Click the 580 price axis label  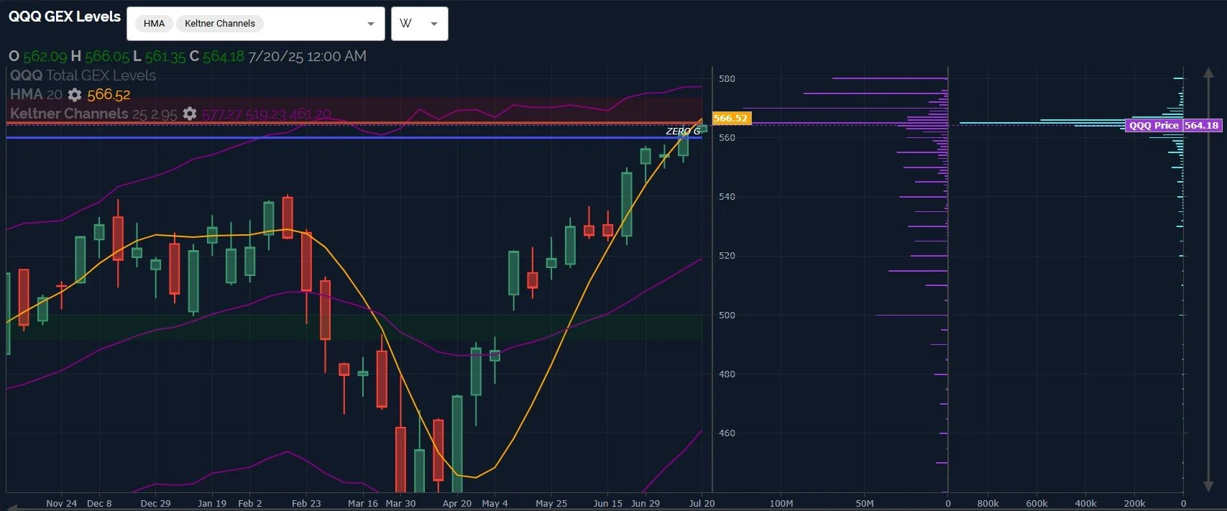(x=727, y=78)
